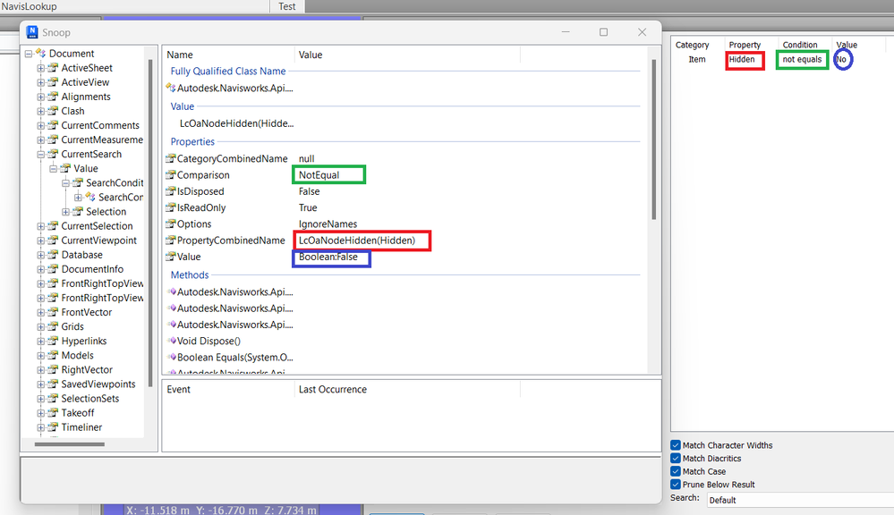The image size is (894, 515).
Task: Click the Boolean Equals method icon
Action: (x=172, y=358)
